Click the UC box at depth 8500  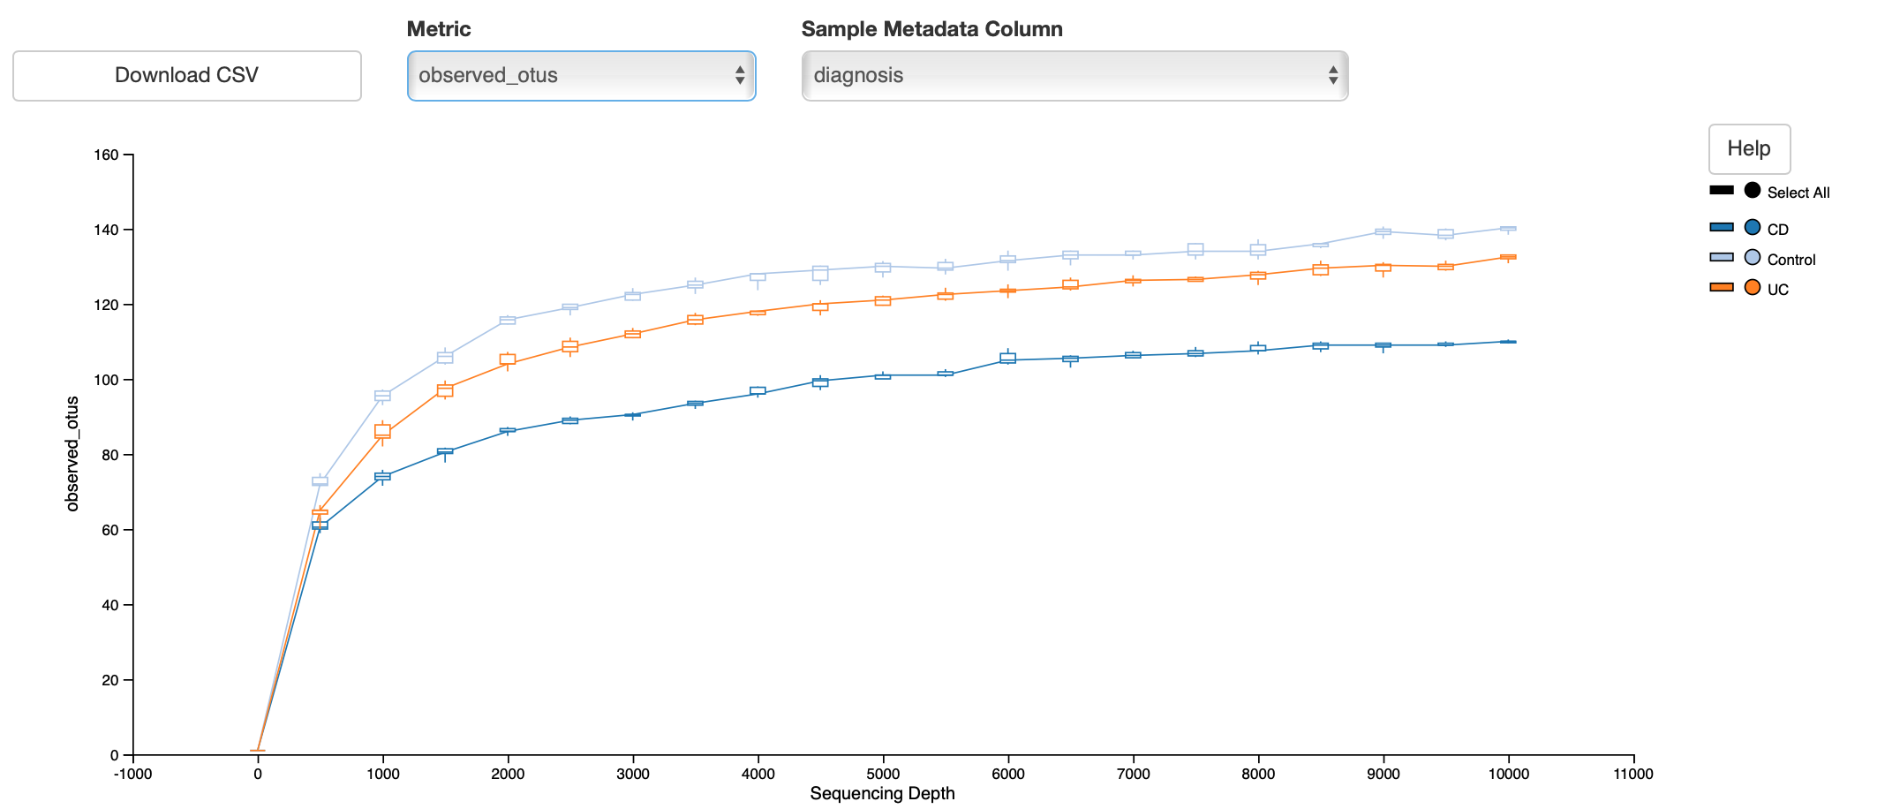1321,269
